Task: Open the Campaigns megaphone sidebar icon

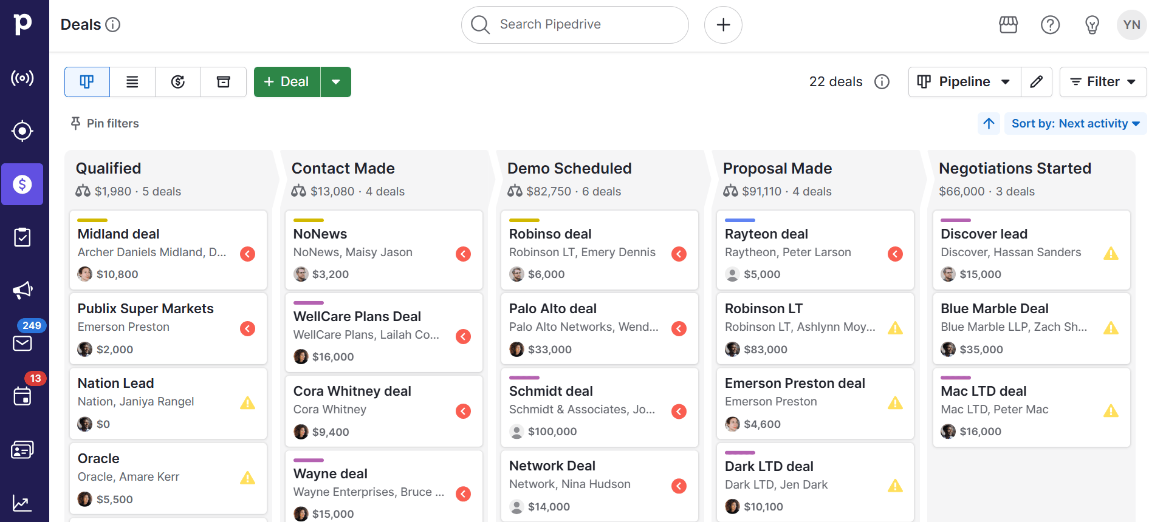Action: (22, 290)
